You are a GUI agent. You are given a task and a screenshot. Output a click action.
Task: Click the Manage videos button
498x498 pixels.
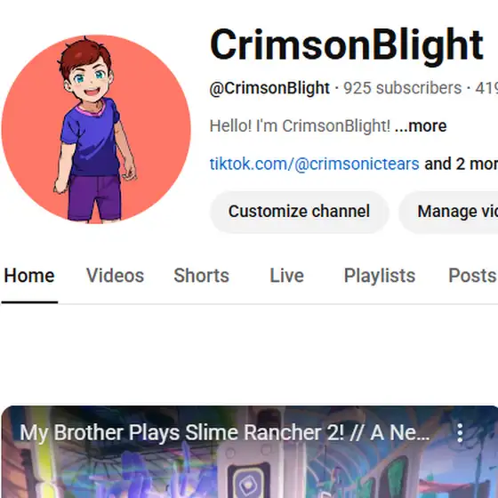[448, 212]
